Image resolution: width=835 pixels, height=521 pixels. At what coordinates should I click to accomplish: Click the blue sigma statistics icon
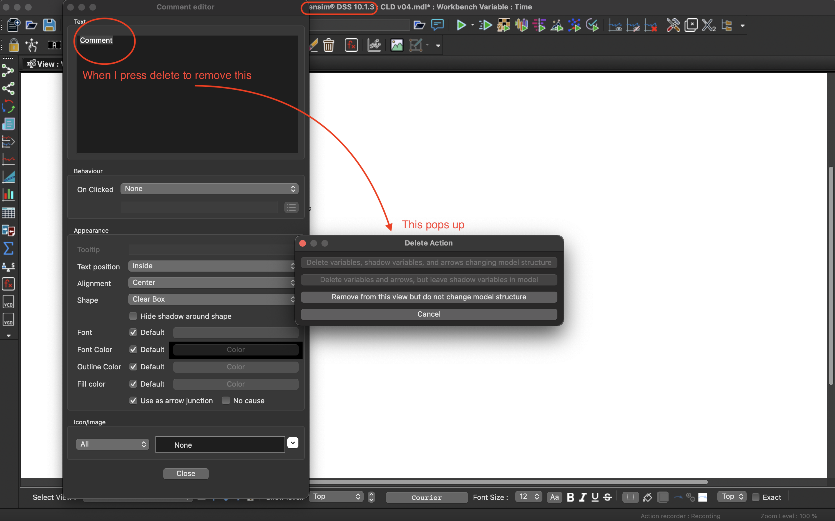pos(8,248)
